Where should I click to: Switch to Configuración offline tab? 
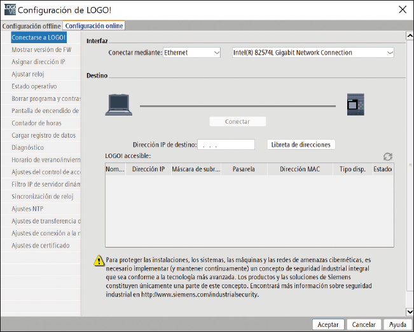31,26
